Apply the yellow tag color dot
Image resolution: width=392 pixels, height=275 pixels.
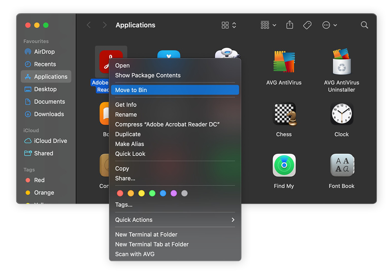142,193
